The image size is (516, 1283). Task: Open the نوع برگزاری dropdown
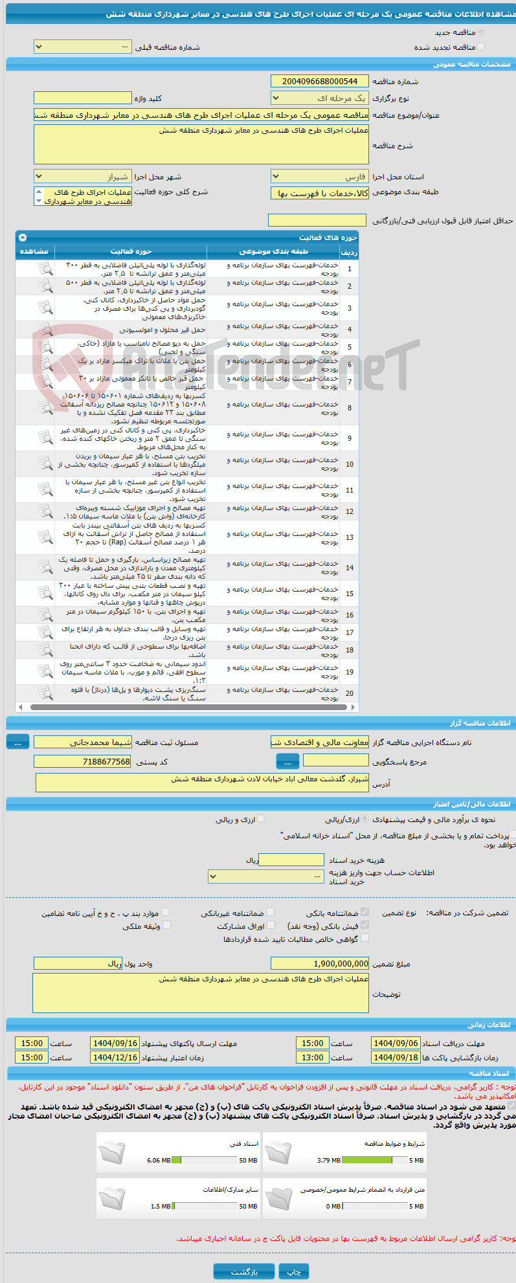pyautogui.click(x=320, y=98)
